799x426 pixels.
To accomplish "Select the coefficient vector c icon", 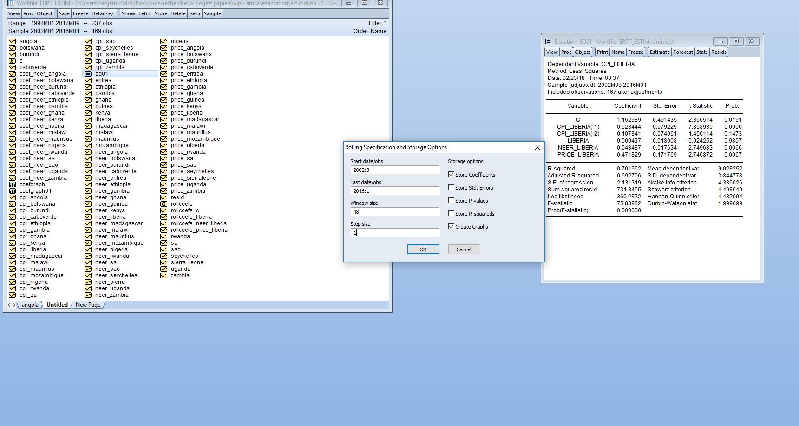I will (x=13, y=61).
